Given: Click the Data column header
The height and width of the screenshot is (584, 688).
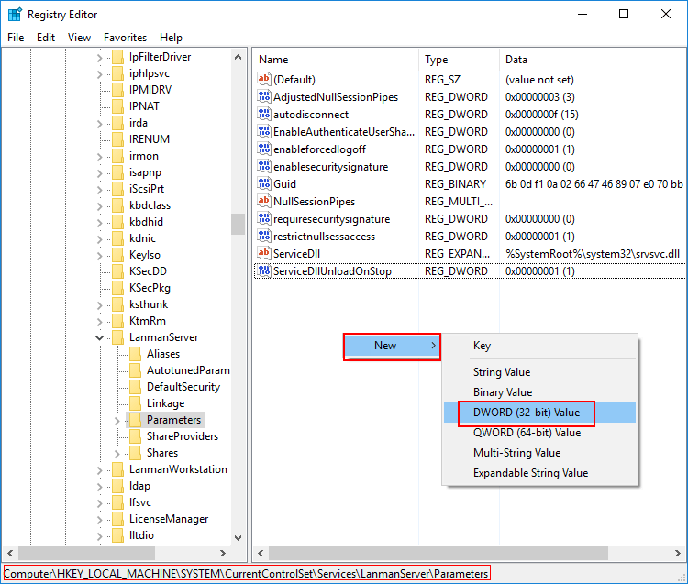Looking at the screenshot, I should [593, 60].
